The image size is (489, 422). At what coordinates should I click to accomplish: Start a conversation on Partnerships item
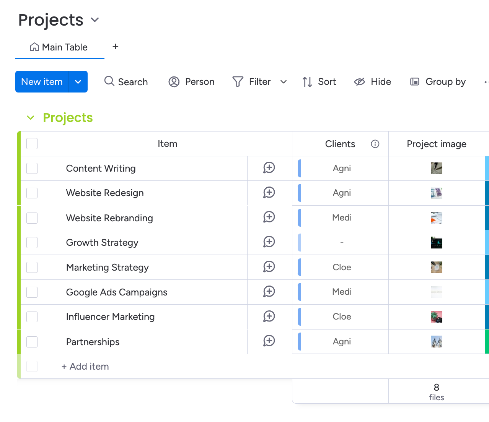click(x=269, y=341)
